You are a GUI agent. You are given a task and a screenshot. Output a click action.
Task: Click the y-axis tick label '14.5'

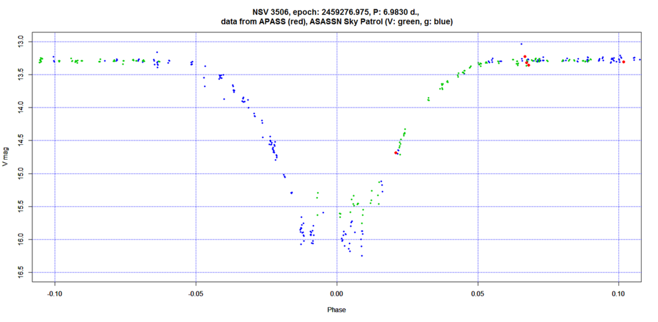20,140
